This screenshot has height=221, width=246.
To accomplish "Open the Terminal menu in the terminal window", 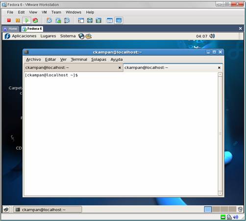I will coord(79,59).
